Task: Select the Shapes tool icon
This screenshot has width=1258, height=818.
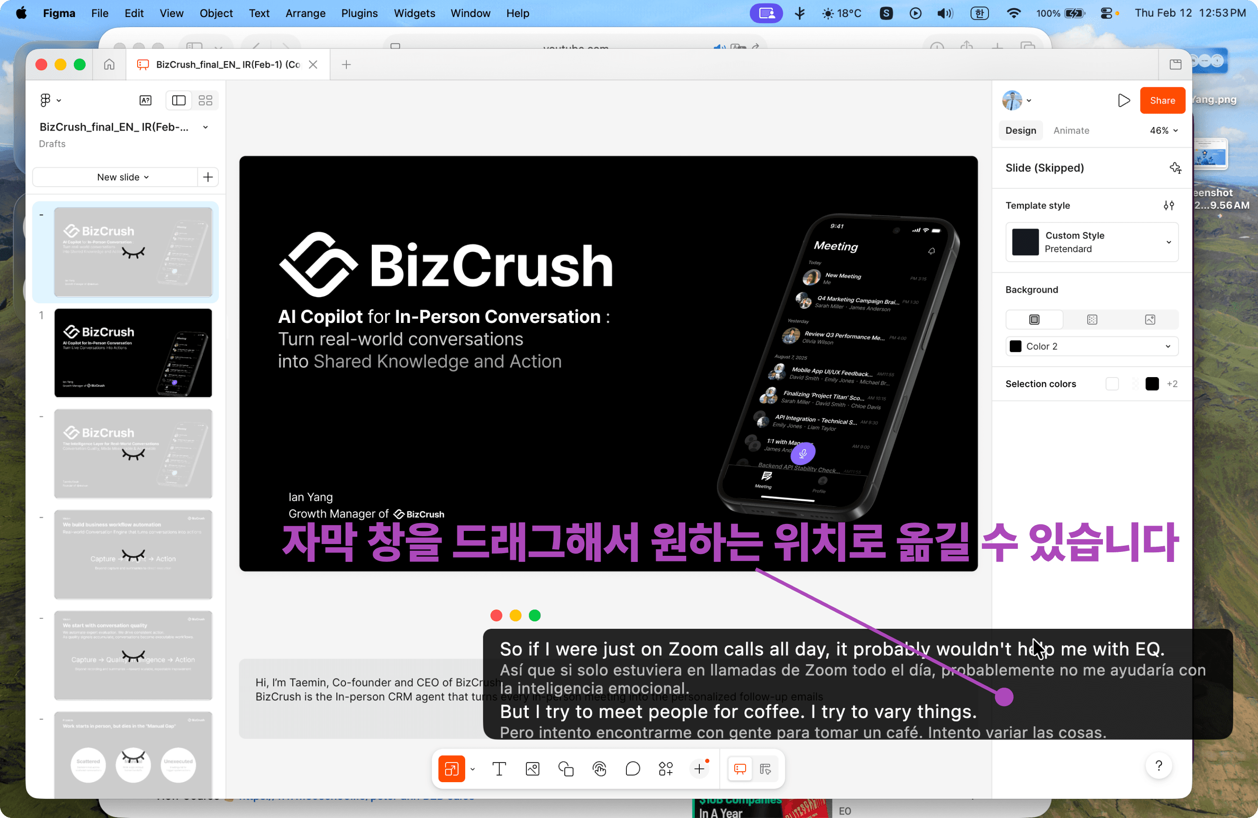Action: [566, 768]
